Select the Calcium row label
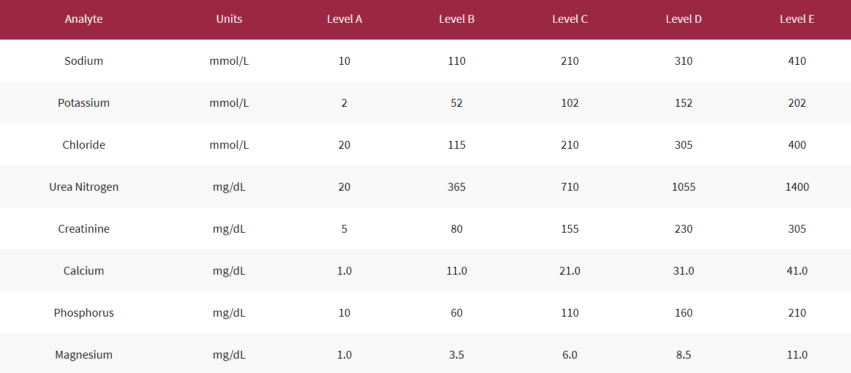This screenshot has height=373, width=851. (x=83, y=271)
